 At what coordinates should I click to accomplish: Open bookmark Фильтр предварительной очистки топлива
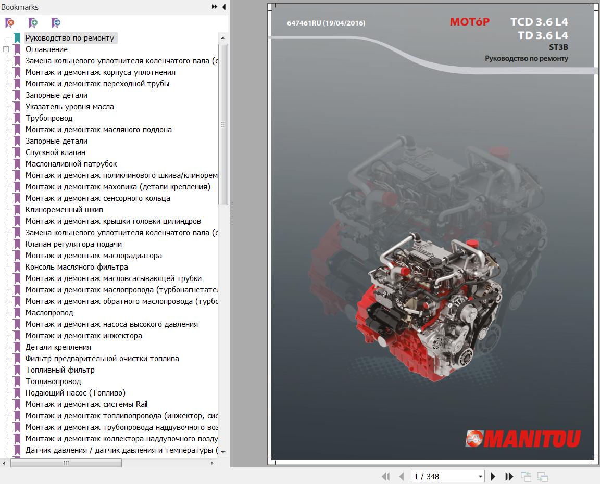click(x=102, y=359)
